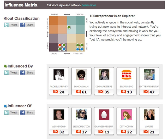Click the green dot in the Explorer quadrant
The image size is (167, 139).
point(69,27)
